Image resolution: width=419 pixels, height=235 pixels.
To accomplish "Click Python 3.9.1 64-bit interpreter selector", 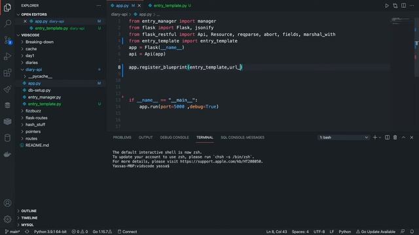I will (x=50, y=232).
